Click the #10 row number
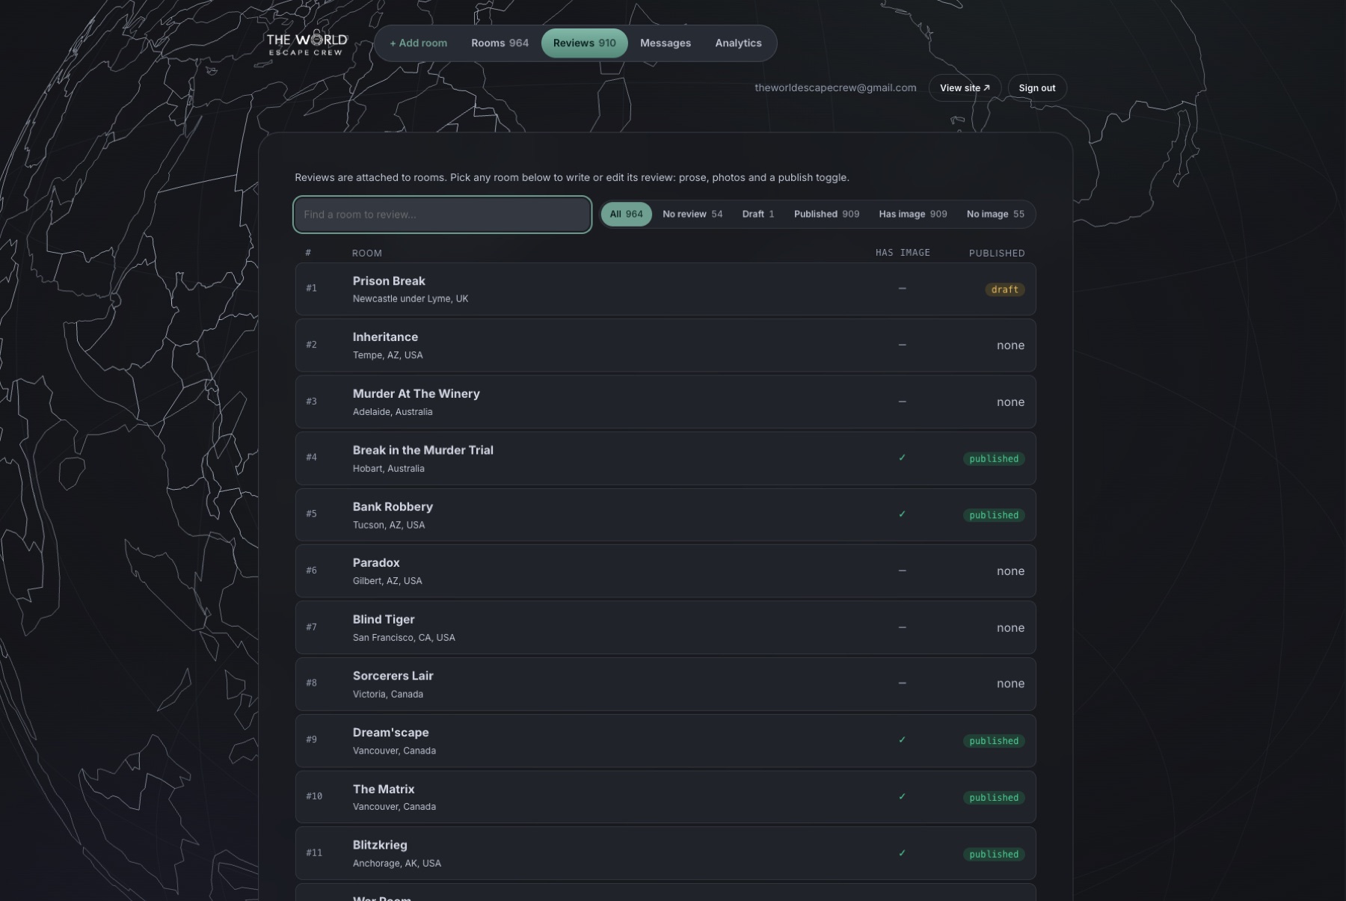 [x=313, y=796]
